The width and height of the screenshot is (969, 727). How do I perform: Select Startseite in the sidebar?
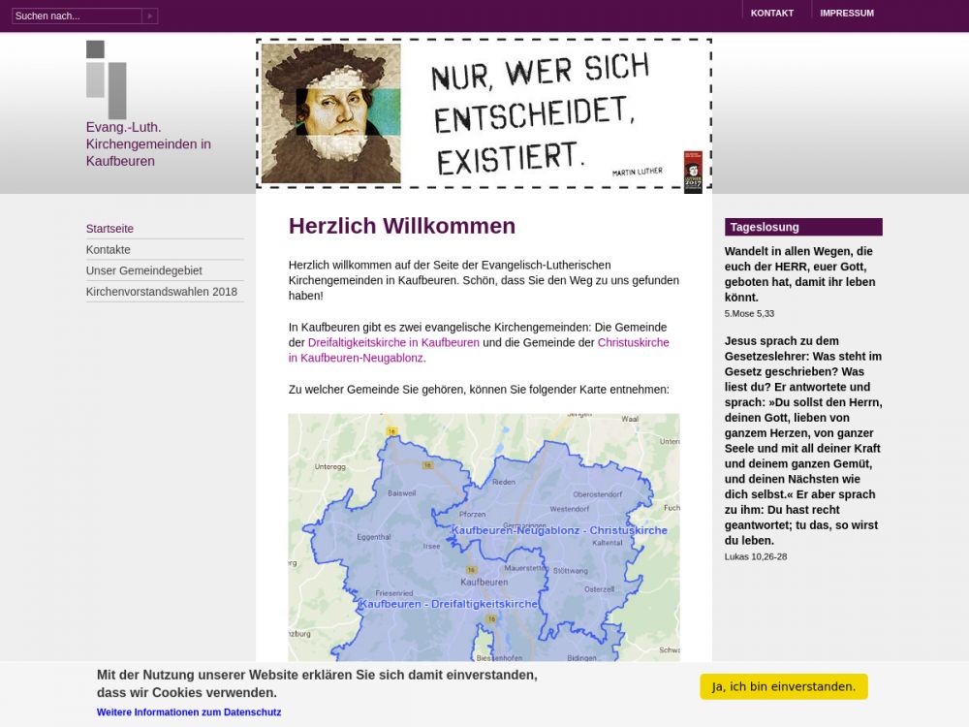(x=109, y=229)
